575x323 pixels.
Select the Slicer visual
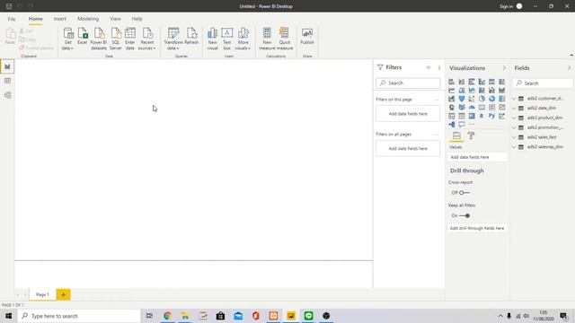[451, 116]
